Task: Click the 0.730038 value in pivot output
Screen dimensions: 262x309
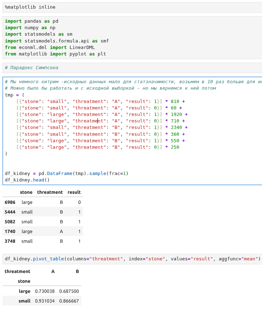Action: click(x=45, y=291)
